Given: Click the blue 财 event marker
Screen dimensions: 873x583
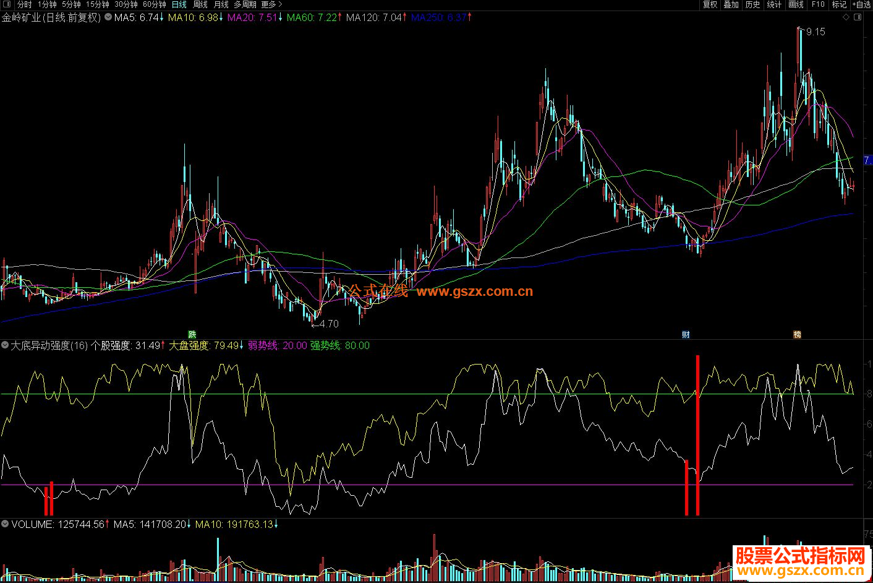Looking at the screenshot, I should coord(686,334).
